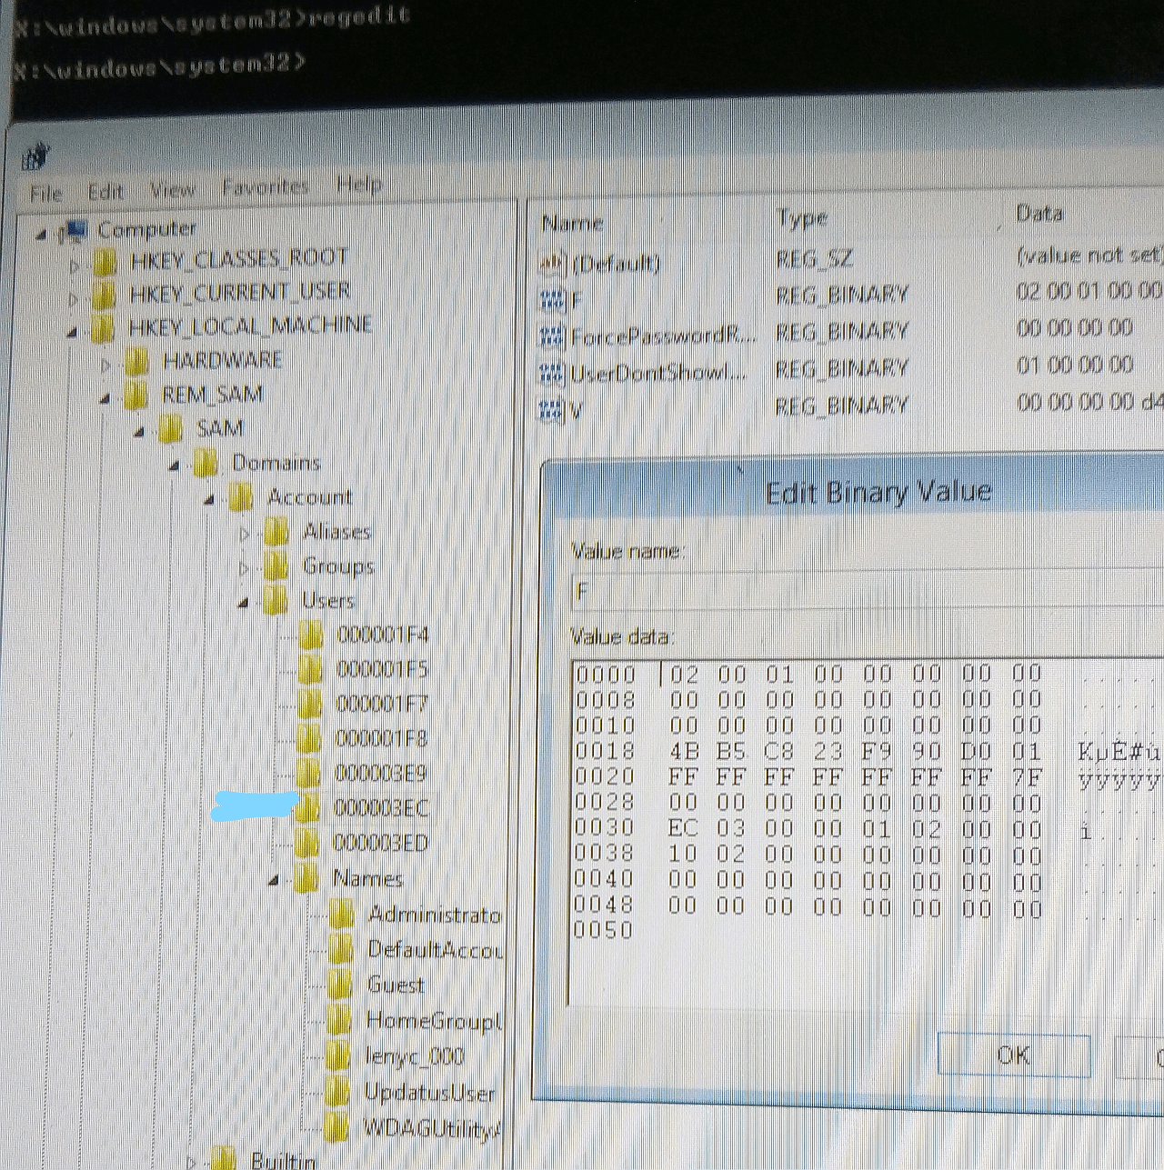Click the Registry Editor title bar icon
This screenshot has width=1164, height=1170.
pyautogui.click(x=36, y=158)
